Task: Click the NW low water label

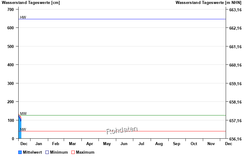Action: (23, 130)
